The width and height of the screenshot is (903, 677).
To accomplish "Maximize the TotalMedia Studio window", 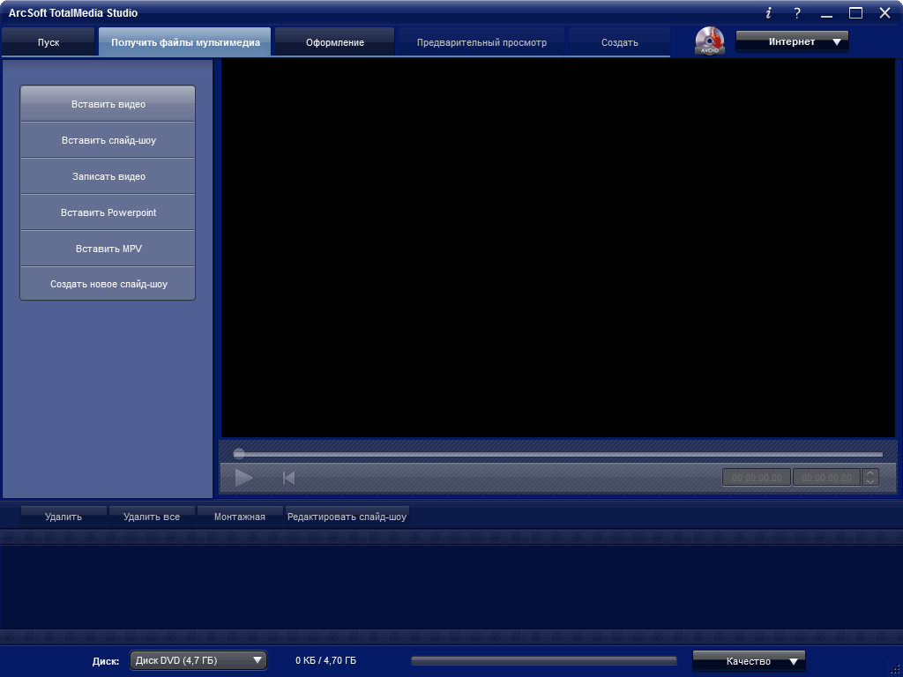I will tap(855, 12).
